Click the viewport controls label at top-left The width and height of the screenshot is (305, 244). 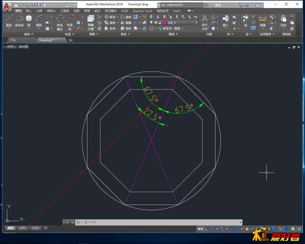click(16, 47)
